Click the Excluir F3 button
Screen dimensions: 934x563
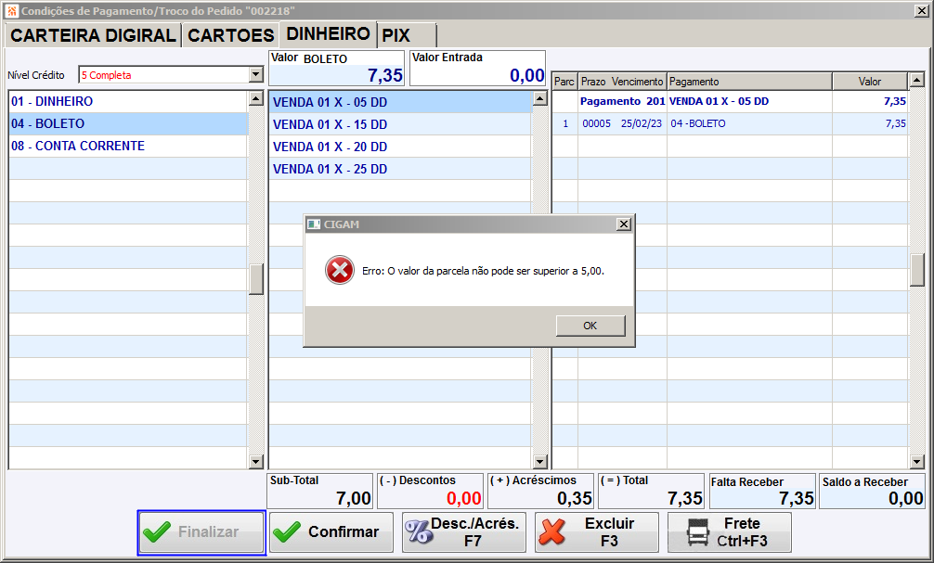coord(597,532)
